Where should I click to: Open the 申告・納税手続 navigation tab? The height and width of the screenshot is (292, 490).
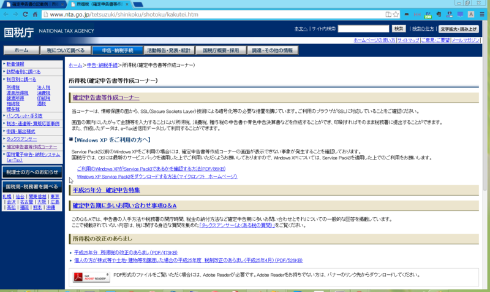[118, 50]
